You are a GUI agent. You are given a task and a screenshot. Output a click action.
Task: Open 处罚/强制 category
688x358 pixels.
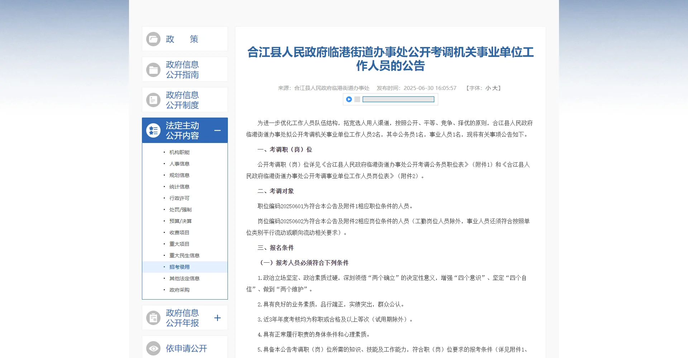click(x=181, y=210)
